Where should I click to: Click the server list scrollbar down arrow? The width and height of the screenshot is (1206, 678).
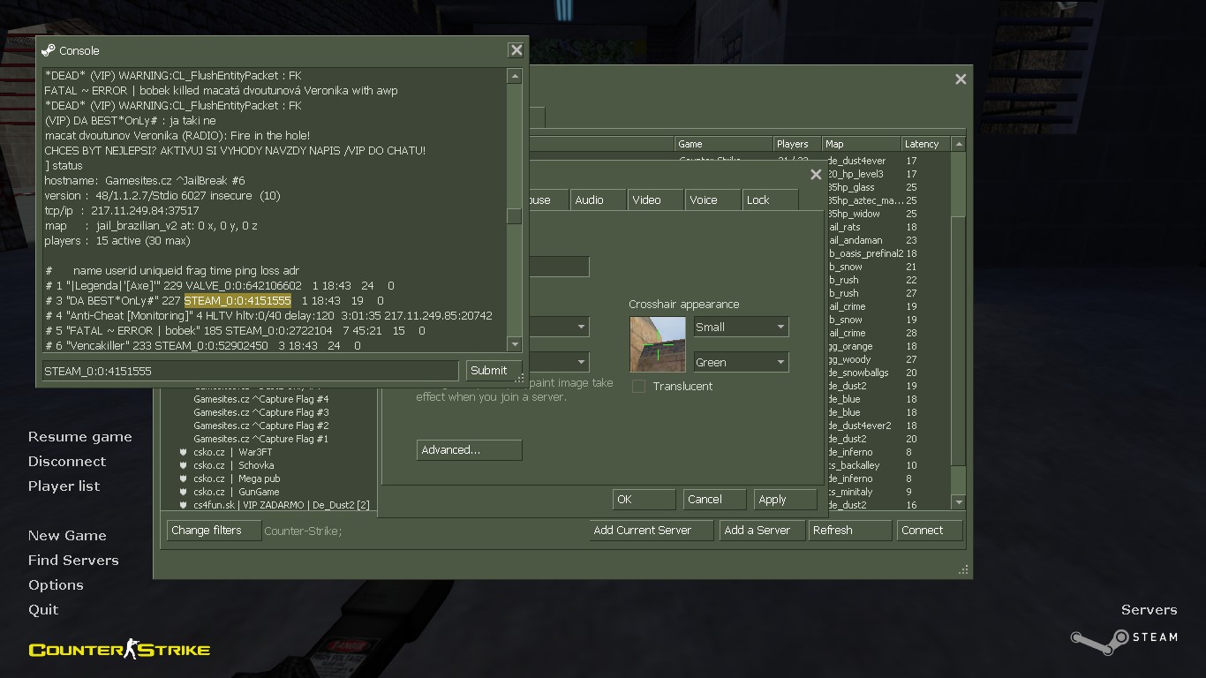pos(959,502)
